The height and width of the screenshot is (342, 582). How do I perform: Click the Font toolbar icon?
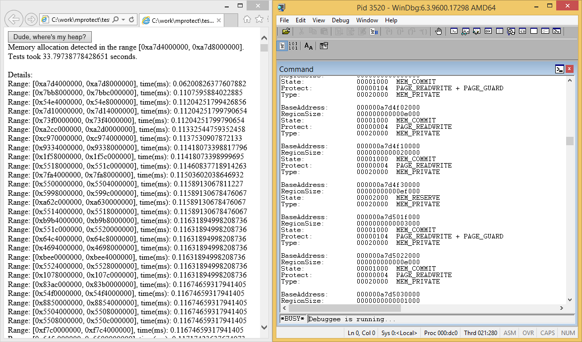coord(309,46)
